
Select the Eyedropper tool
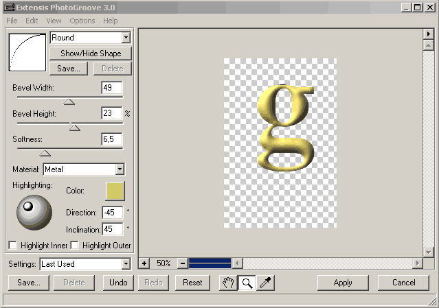tap(265, 283)
